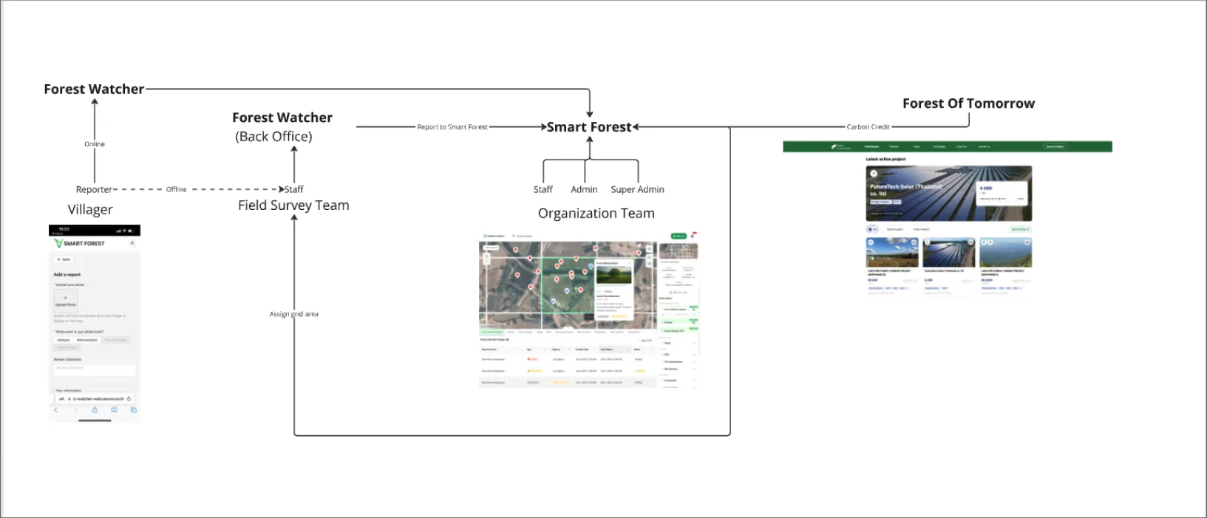Select the Token Project filter tab
The width and height of the screenshot is (1207, 518).
point(894,229)
